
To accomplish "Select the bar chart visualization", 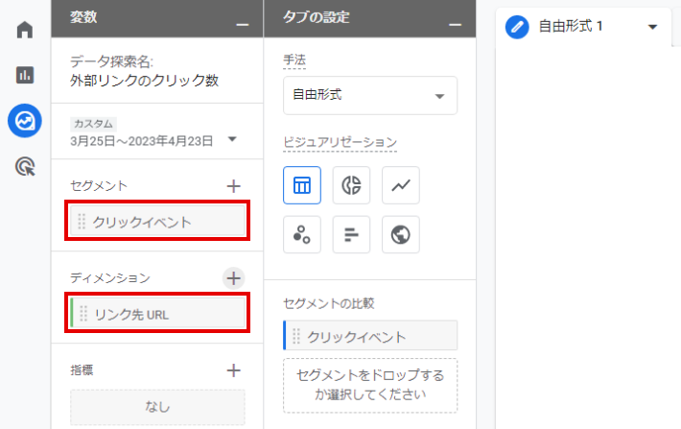I will pos(351,234).
